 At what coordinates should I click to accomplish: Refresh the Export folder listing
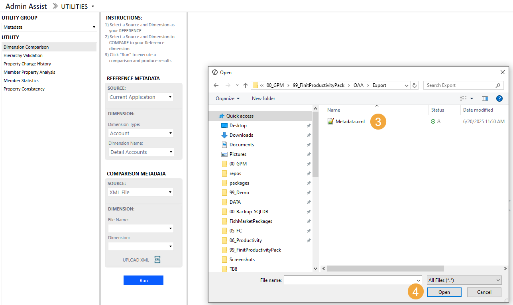pyautogui.click(x=415, y=85)
